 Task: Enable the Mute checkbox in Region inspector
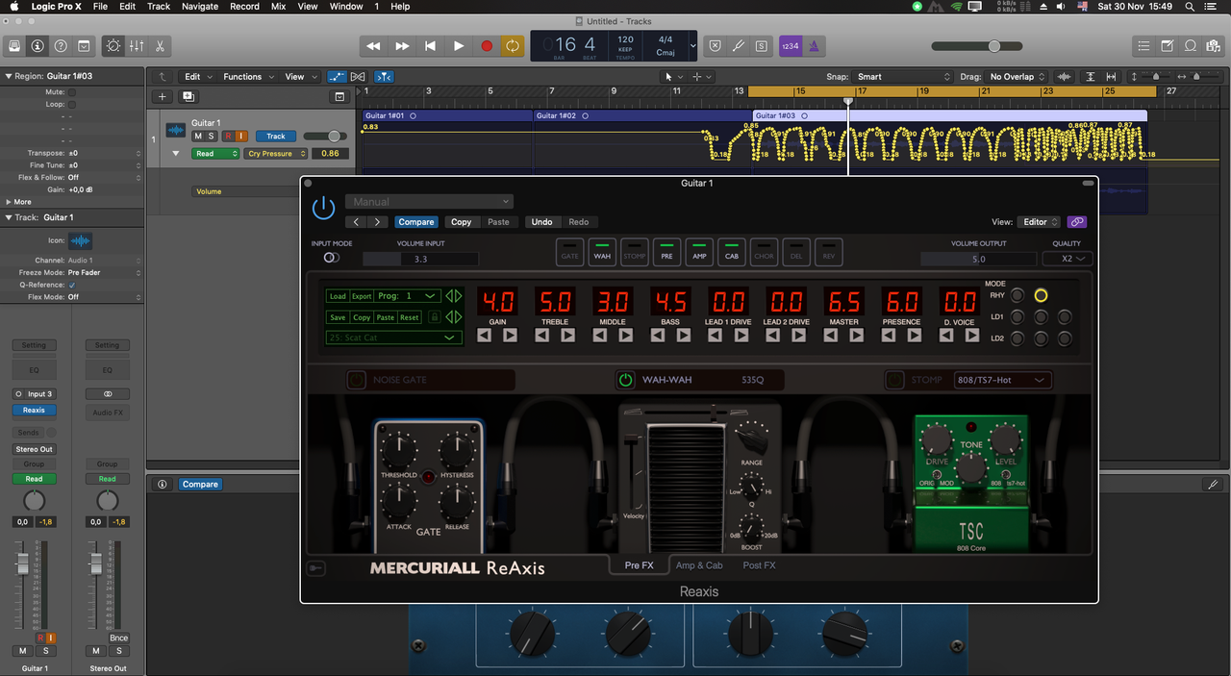click(71, 92)
